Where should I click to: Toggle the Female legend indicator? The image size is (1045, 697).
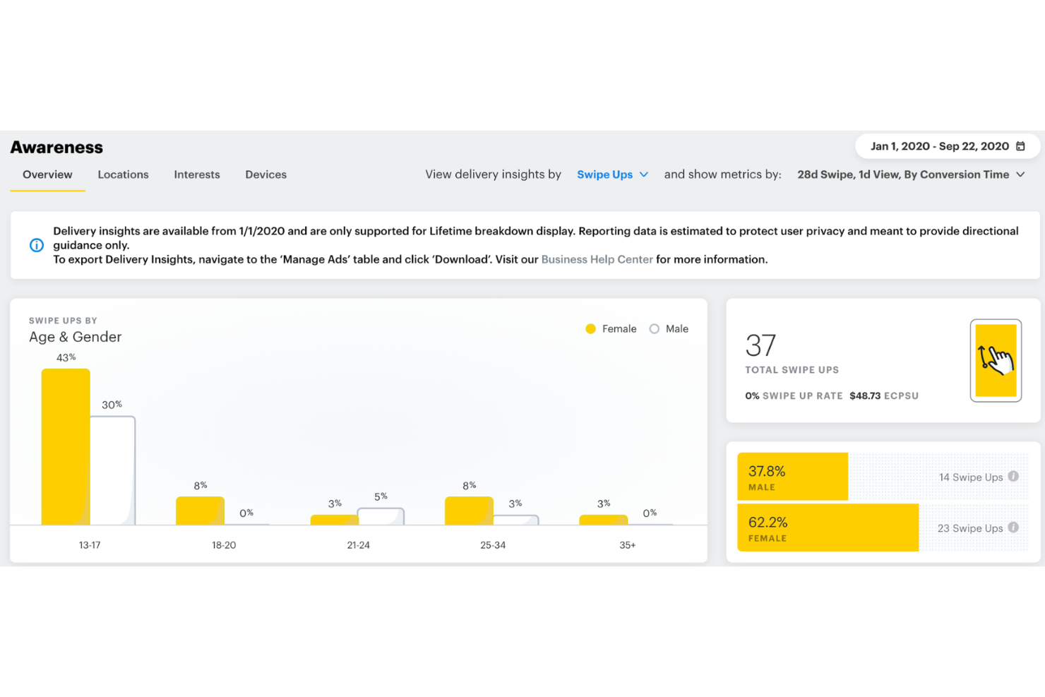click(591, 329)
